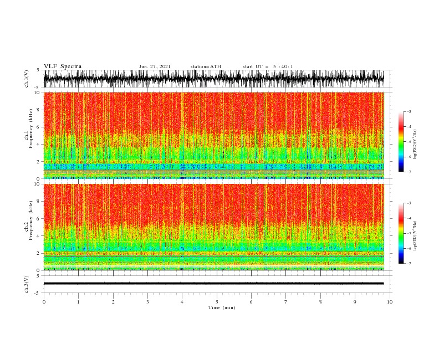Click the ch.1 spectrogram color bar
The image size is (439, 339).
(401, 142)
